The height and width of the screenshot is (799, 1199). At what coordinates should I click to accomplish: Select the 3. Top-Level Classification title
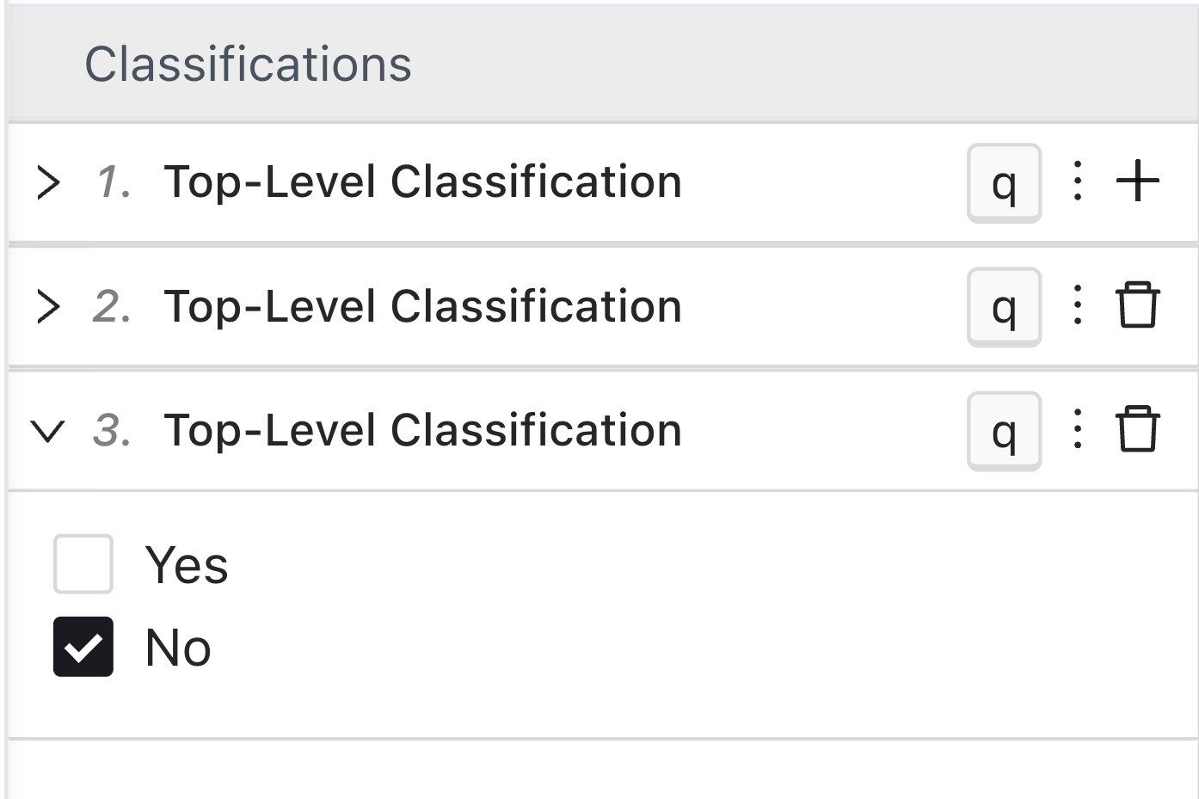pyautogui.click(x=421, y=430)
